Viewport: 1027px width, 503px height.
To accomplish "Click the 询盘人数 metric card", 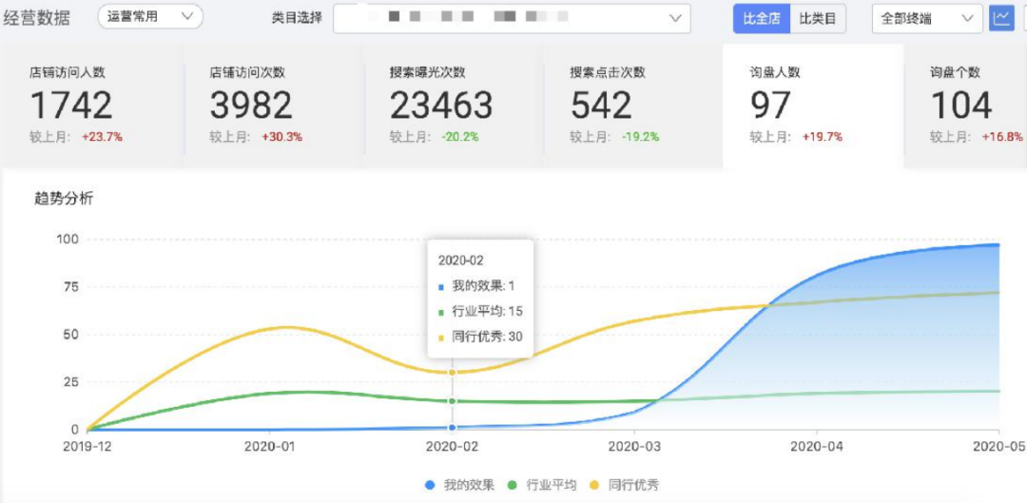I will 812,106.
